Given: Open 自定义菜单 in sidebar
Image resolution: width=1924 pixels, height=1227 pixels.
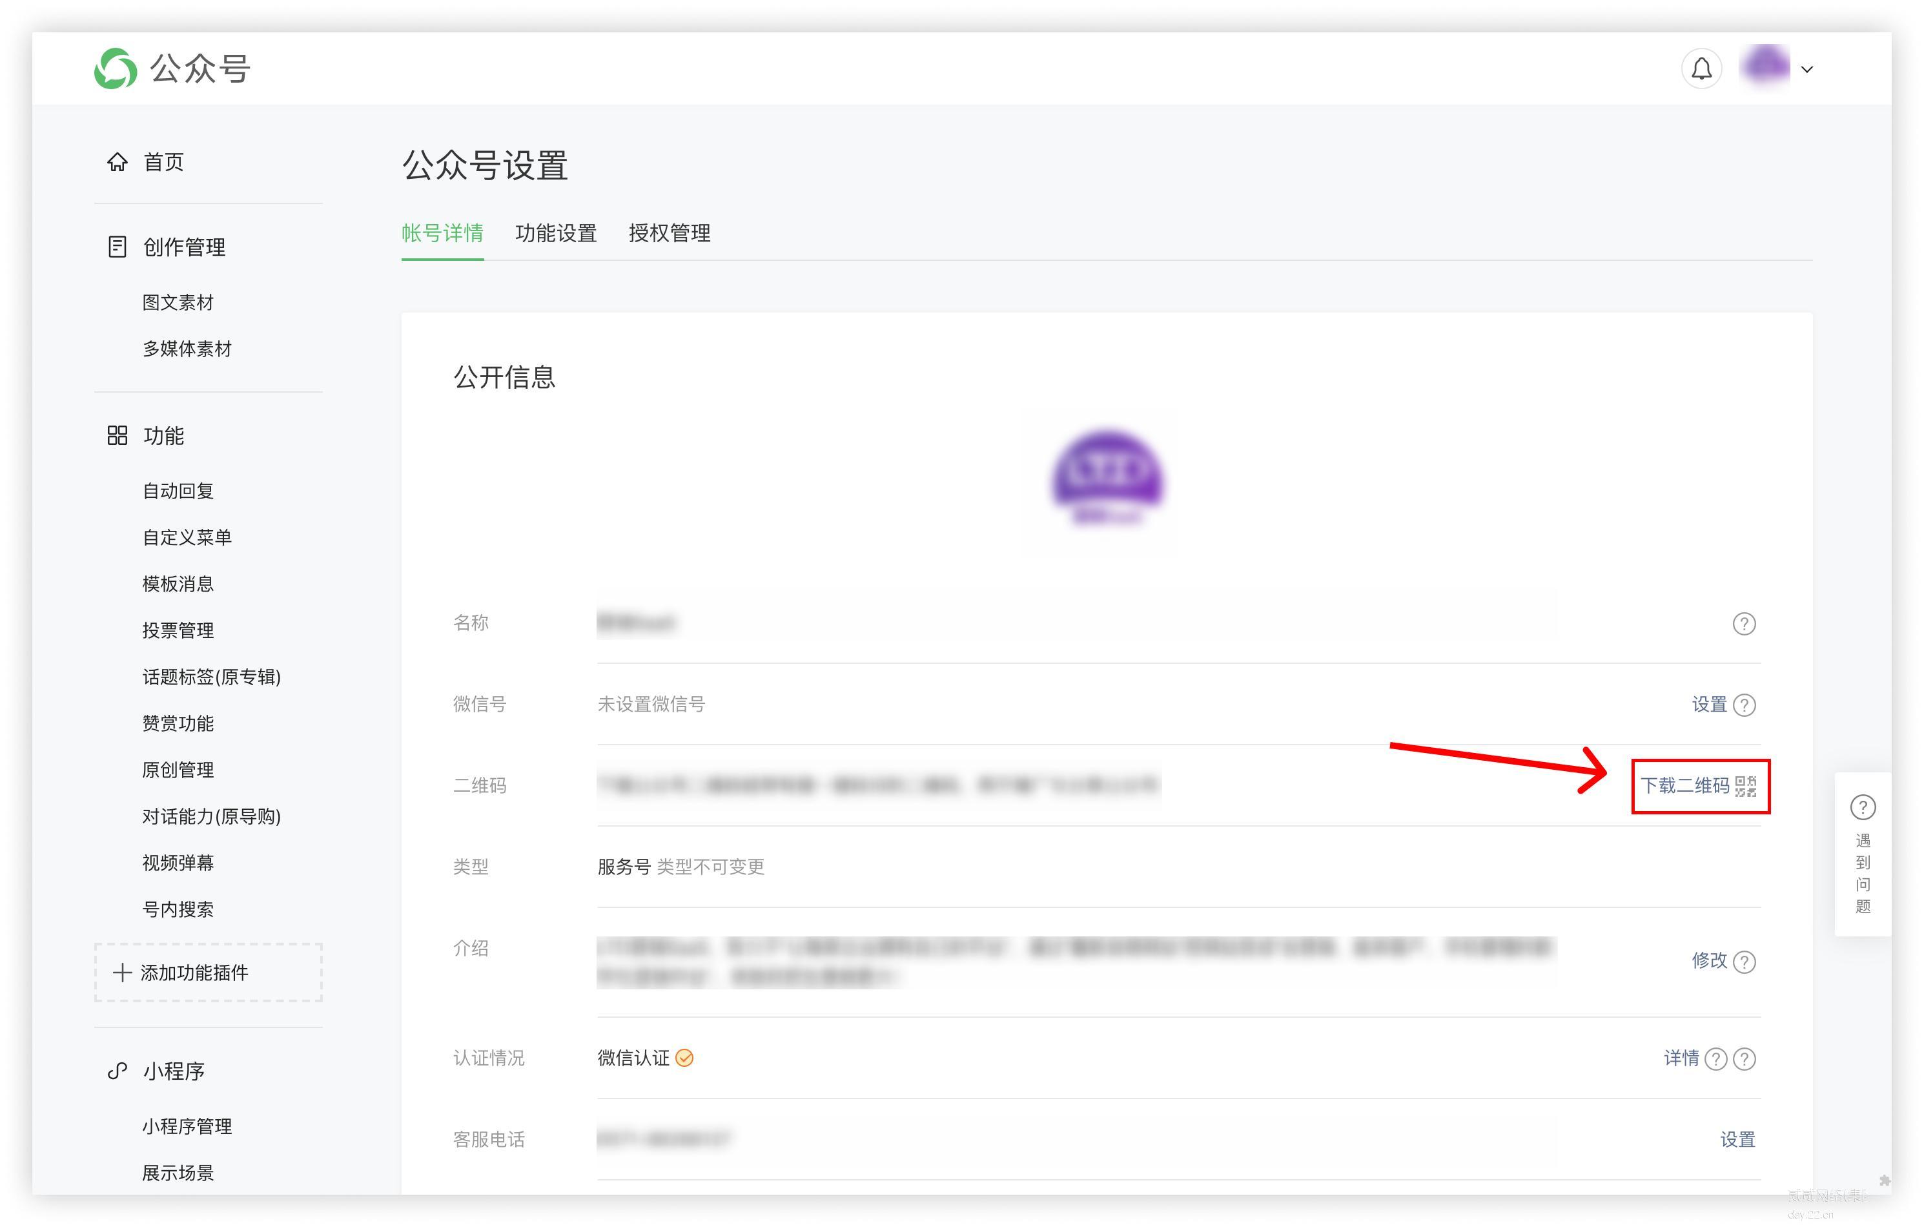Looking at the screenshot, I should 187,537.
